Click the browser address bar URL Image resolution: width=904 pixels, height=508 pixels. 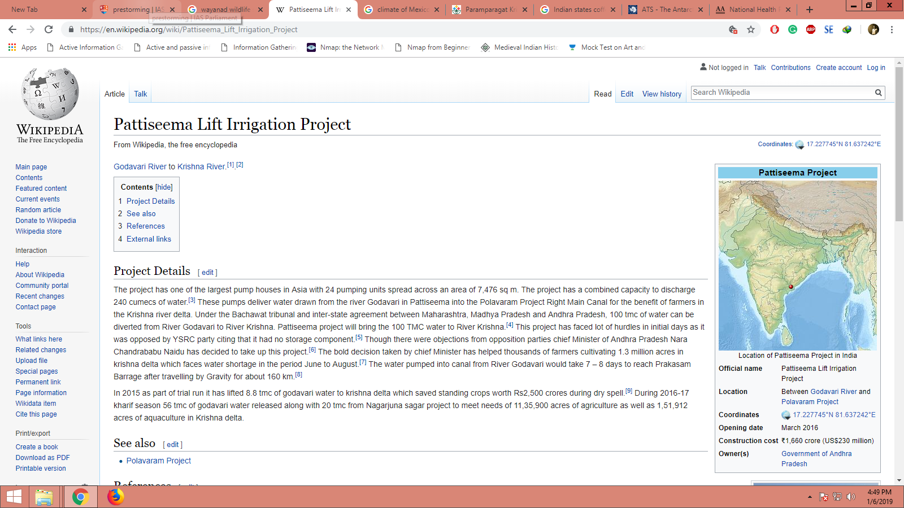coord(189,29)
